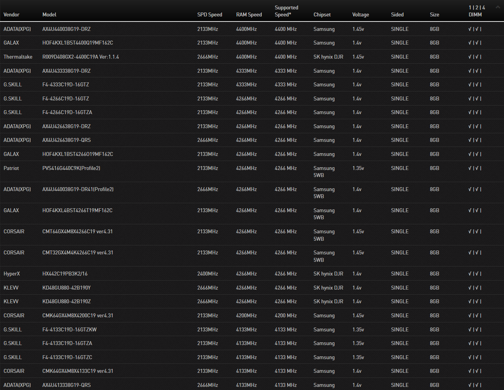Click 1.45v voltage in Thermaltake row
The width and height of the screenshot is (504, 390).
[x=358, y=57]
